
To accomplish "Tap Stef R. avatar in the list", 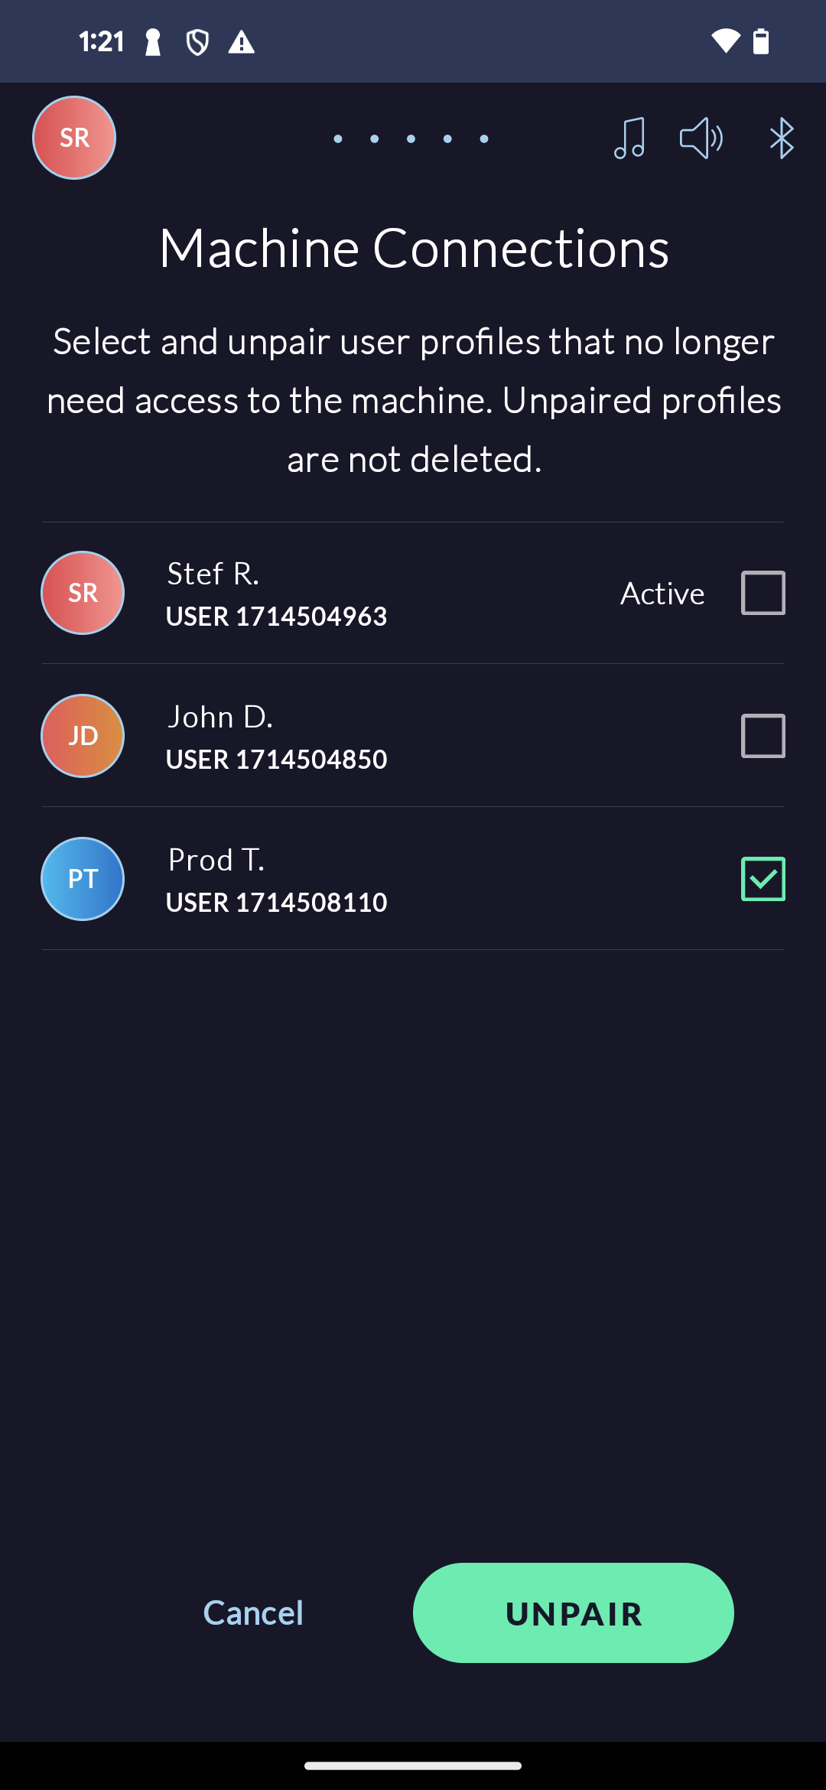I will [x=83, y=593].
